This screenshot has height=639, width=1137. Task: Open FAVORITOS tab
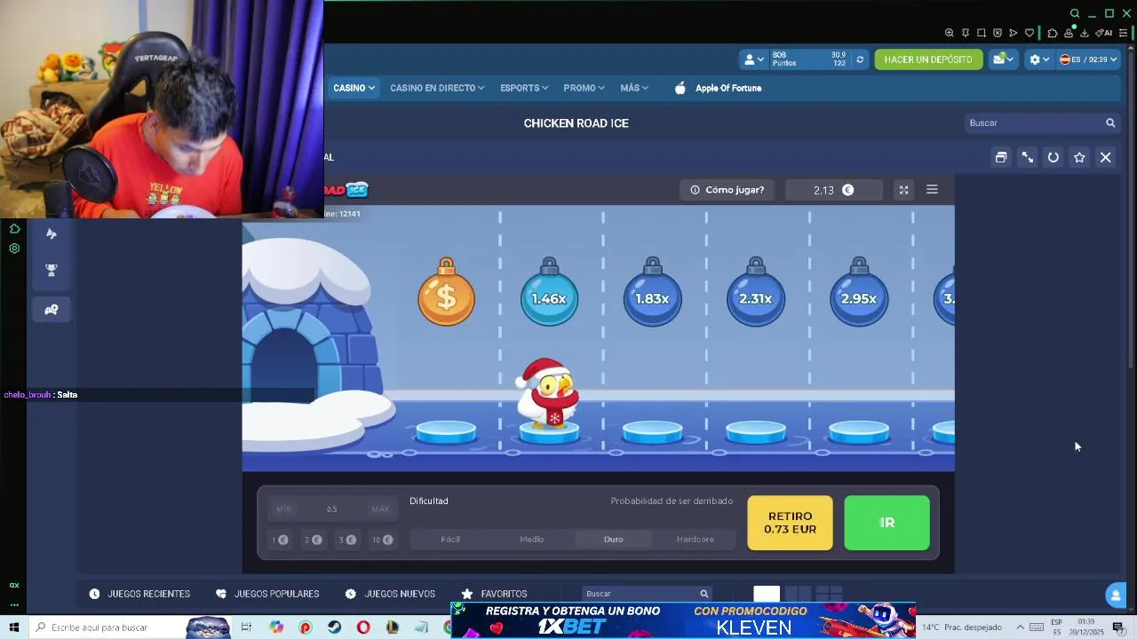494,594
